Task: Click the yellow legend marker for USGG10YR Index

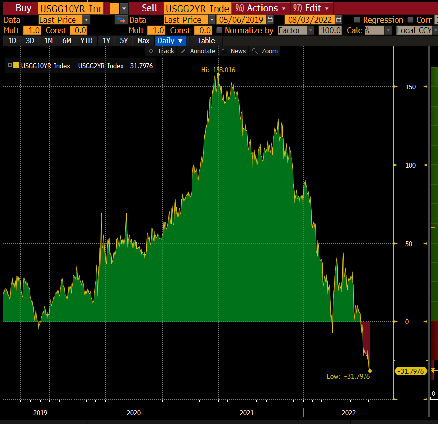Action: (x=15, y=65)
